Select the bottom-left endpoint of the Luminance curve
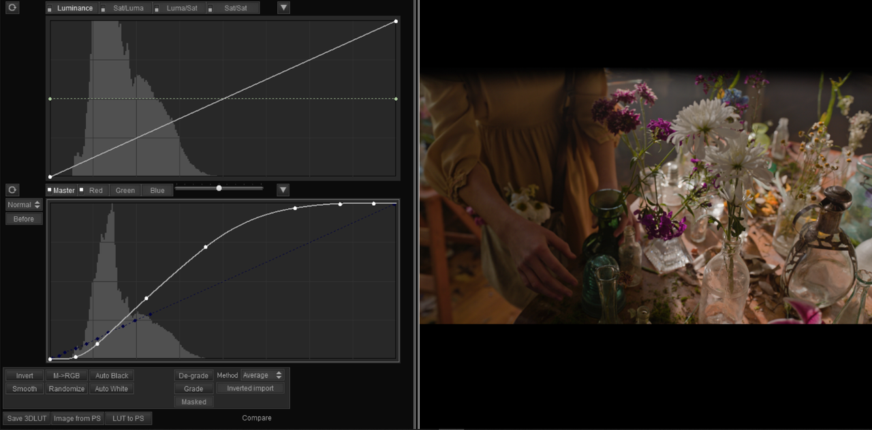 click(50, 176)
